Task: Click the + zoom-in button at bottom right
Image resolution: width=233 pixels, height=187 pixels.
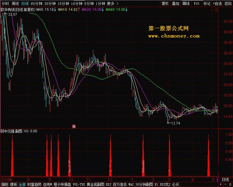Action: [221, 184]
